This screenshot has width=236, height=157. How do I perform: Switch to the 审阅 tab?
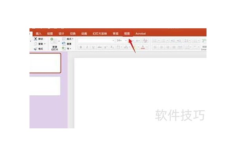(x=116, y=33)
